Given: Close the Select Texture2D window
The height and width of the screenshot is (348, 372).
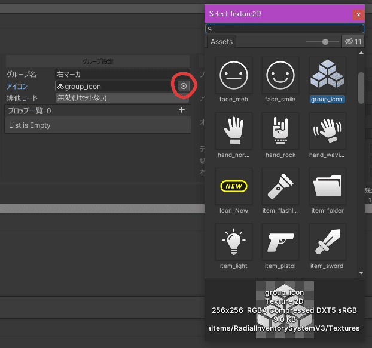Looking at the screenshot, I should (358, 14).
